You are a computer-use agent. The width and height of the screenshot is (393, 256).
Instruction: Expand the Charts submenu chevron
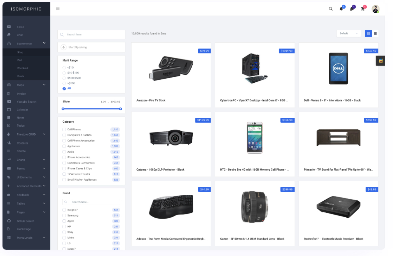coord(44,160)
